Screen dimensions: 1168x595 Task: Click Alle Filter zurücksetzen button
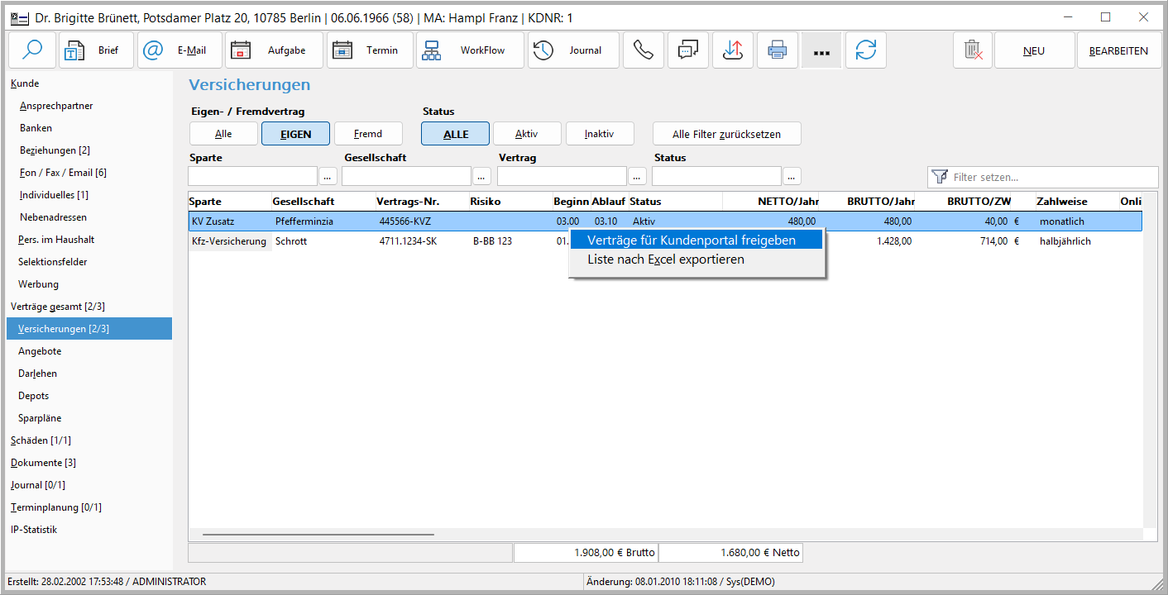coord(726,134)
